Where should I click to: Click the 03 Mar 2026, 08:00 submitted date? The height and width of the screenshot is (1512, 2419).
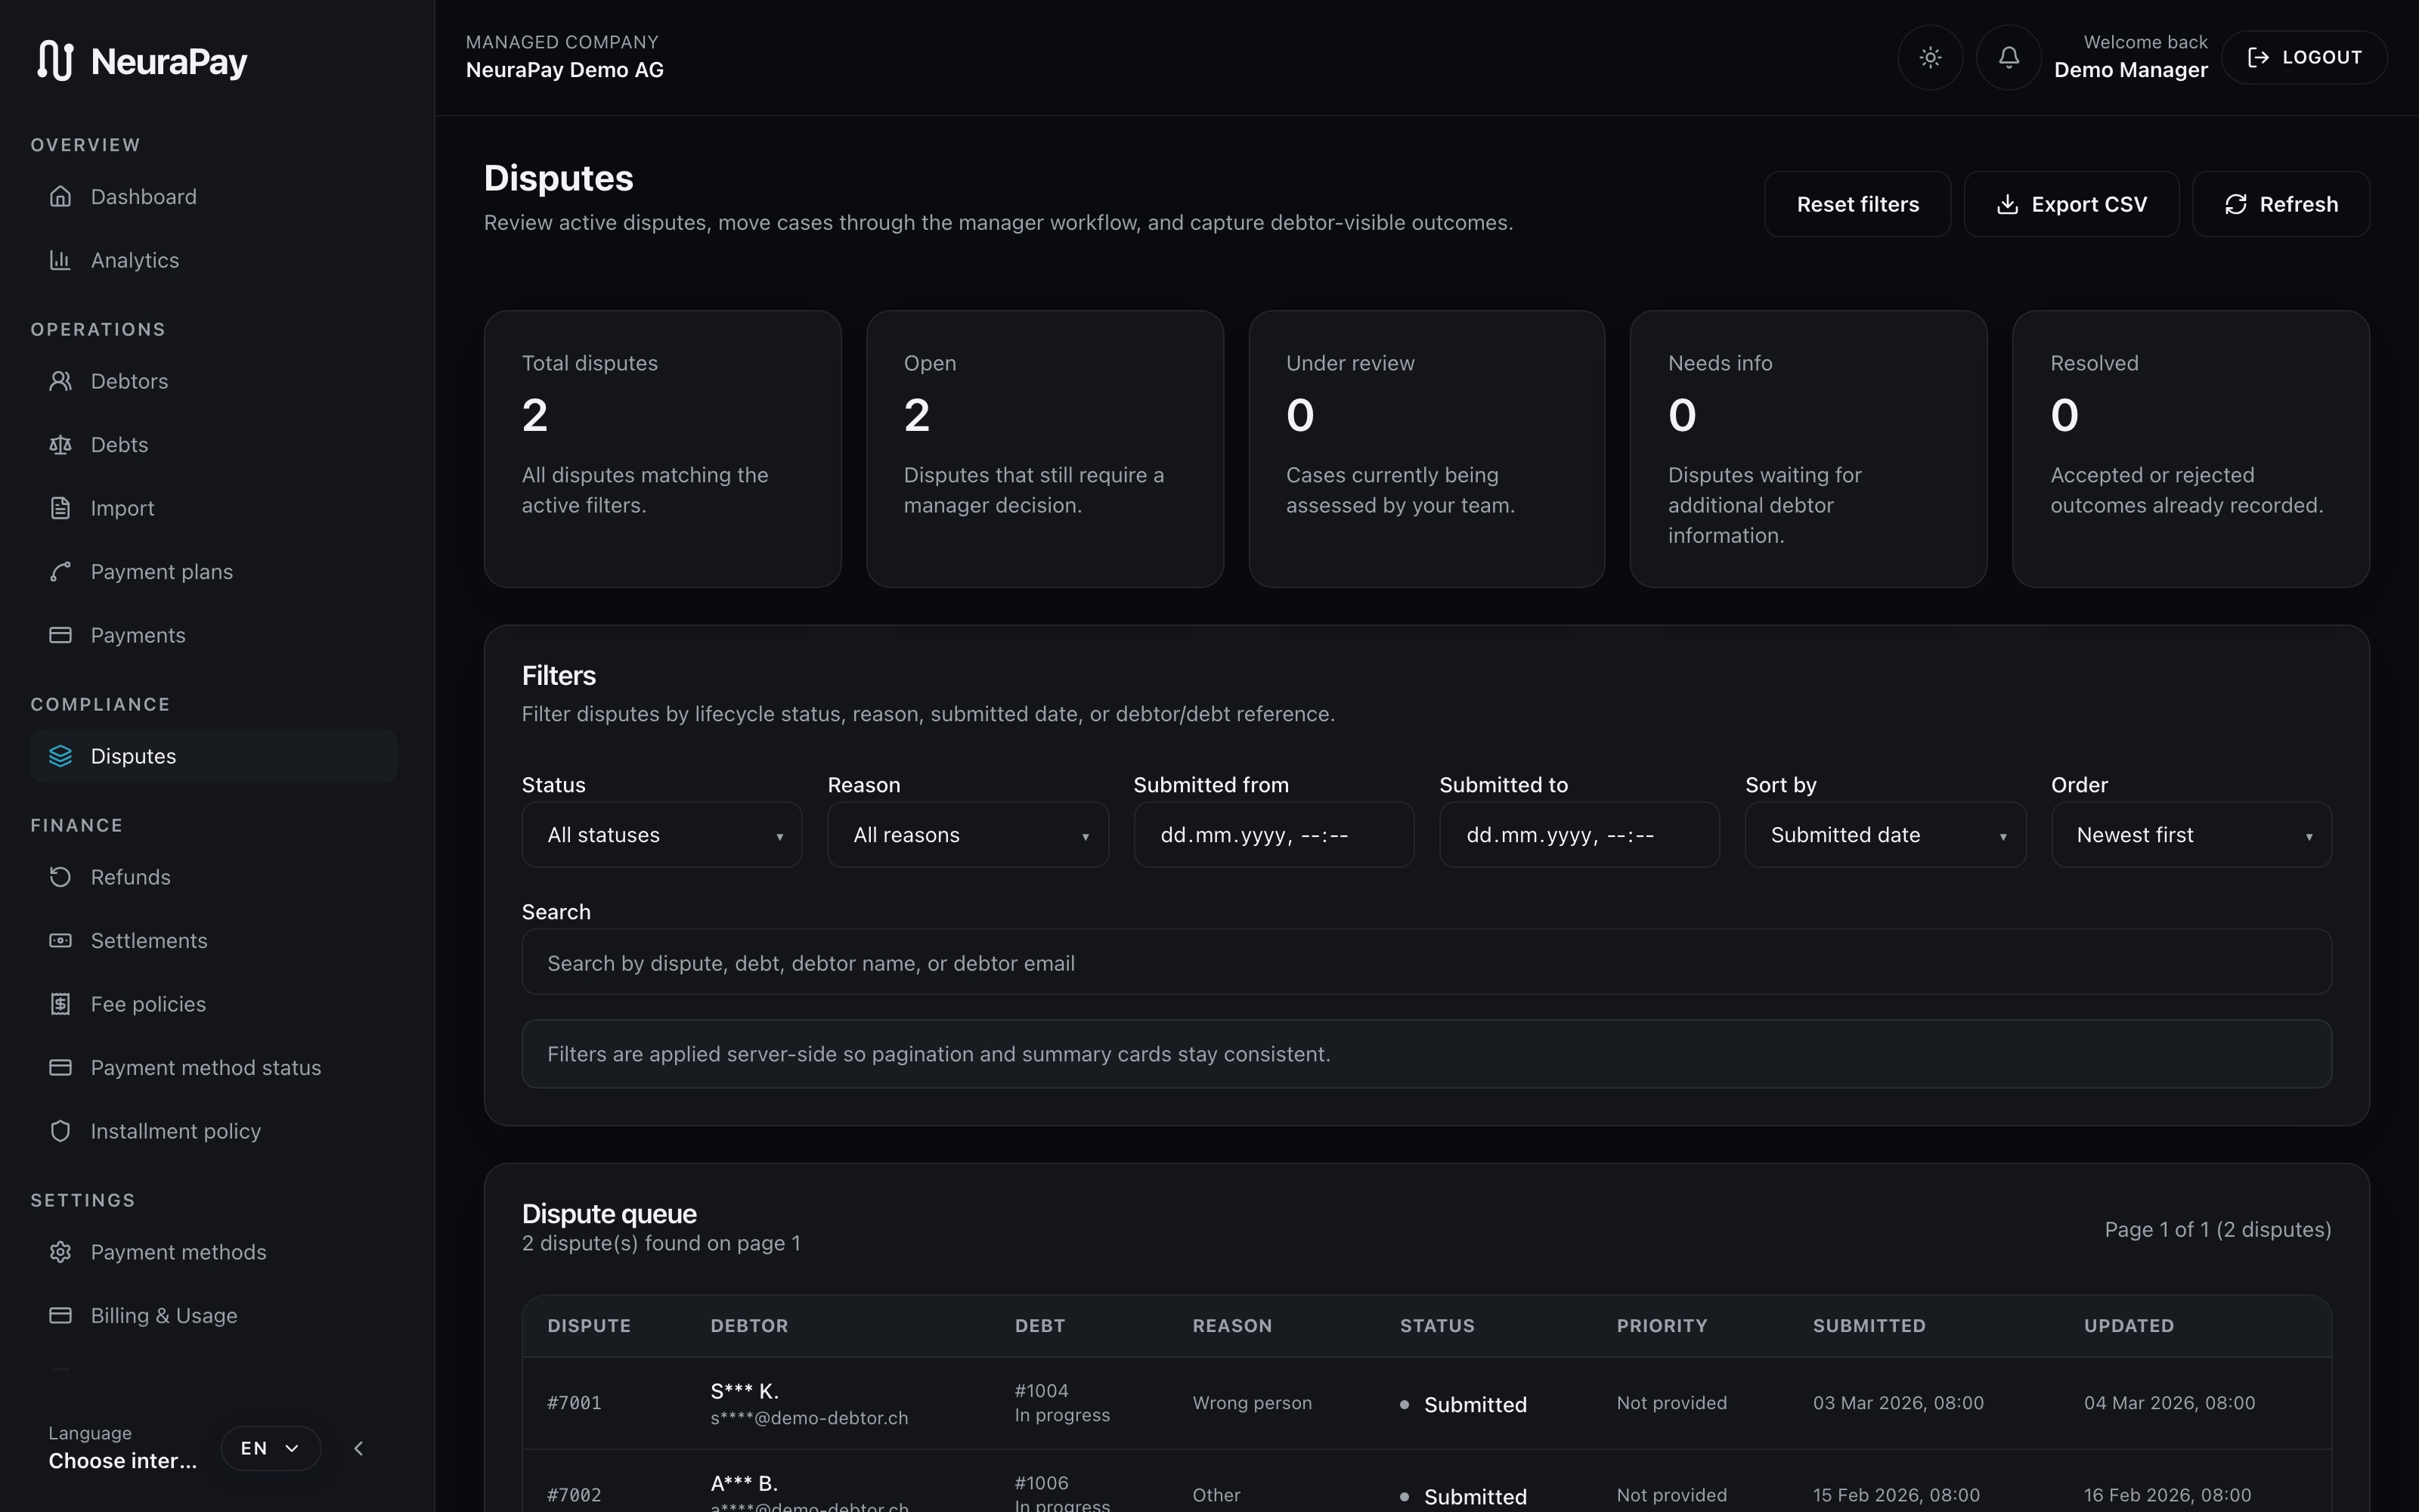click(1898, 1403)
